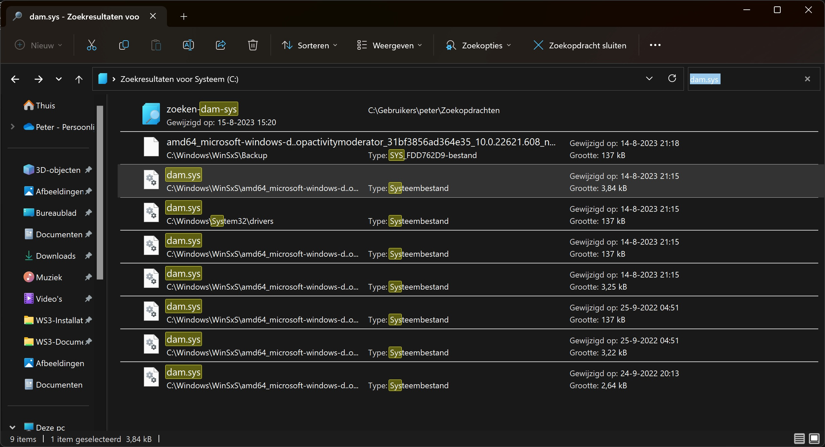Open the three-dots more options menu
This screenshot has height=447, width=825.
(655, 45)
